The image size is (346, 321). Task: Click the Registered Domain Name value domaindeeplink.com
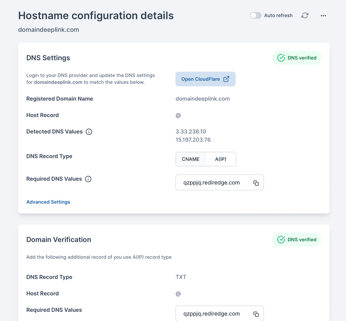click(202, 99)
